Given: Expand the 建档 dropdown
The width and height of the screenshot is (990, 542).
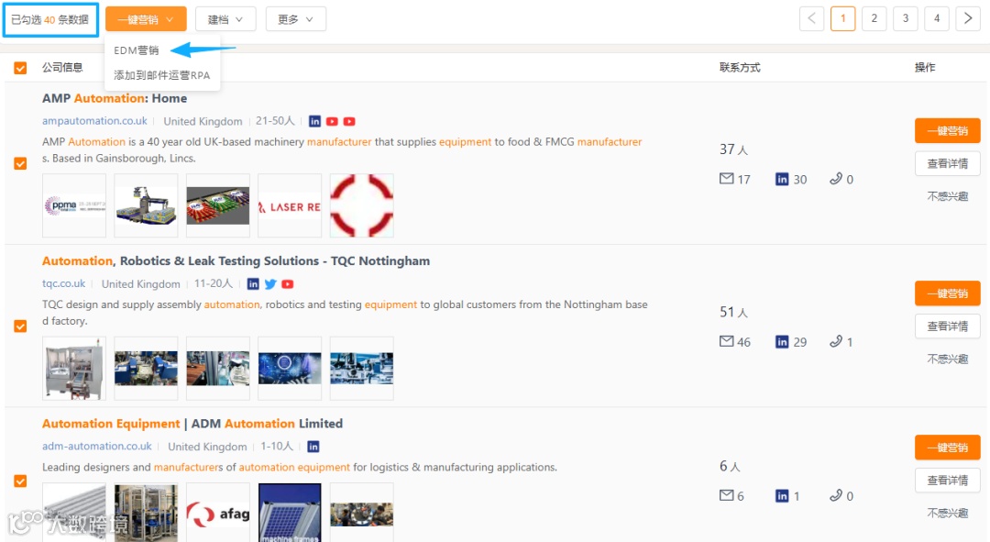Looking at the screenshot, I should (225, 19).
